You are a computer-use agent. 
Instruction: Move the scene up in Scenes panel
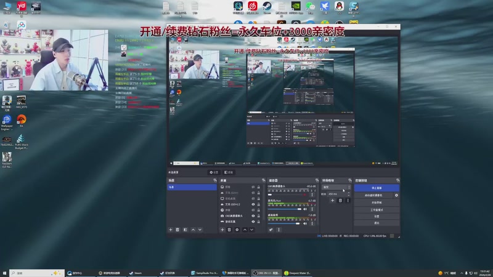pyautogui.click(x=193, y=230)
